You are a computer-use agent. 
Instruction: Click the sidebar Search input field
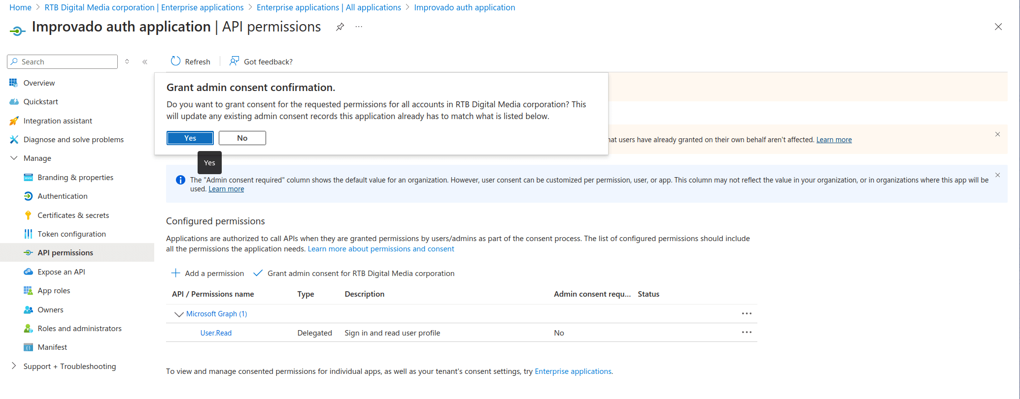coord(63,61)
